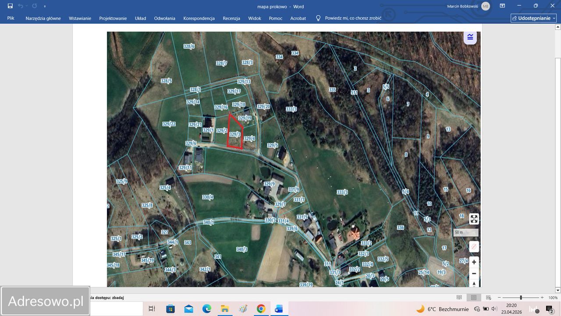
Task: Open Task View on the taskbar
Action: [152, 309]
